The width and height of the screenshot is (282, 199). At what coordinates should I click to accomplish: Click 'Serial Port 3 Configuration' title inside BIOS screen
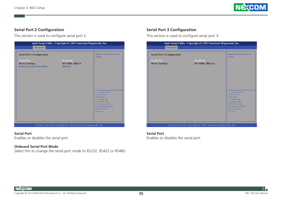[166, 54]
